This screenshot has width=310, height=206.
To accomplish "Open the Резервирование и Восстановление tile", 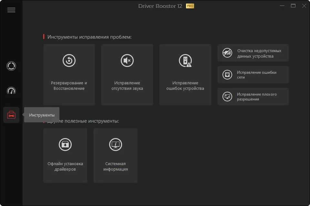I will (x=69, y=85).
